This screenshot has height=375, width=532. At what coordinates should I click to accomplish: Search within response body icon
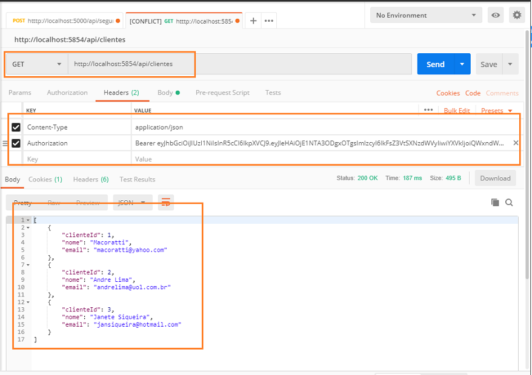coord(509,202)
